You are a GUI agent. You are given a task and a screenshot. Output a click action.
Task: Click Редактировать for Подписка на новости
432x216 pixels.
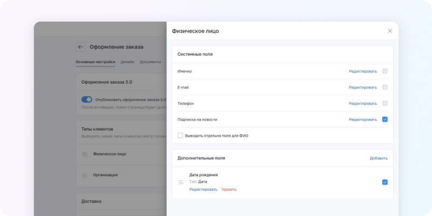(363, 119)
